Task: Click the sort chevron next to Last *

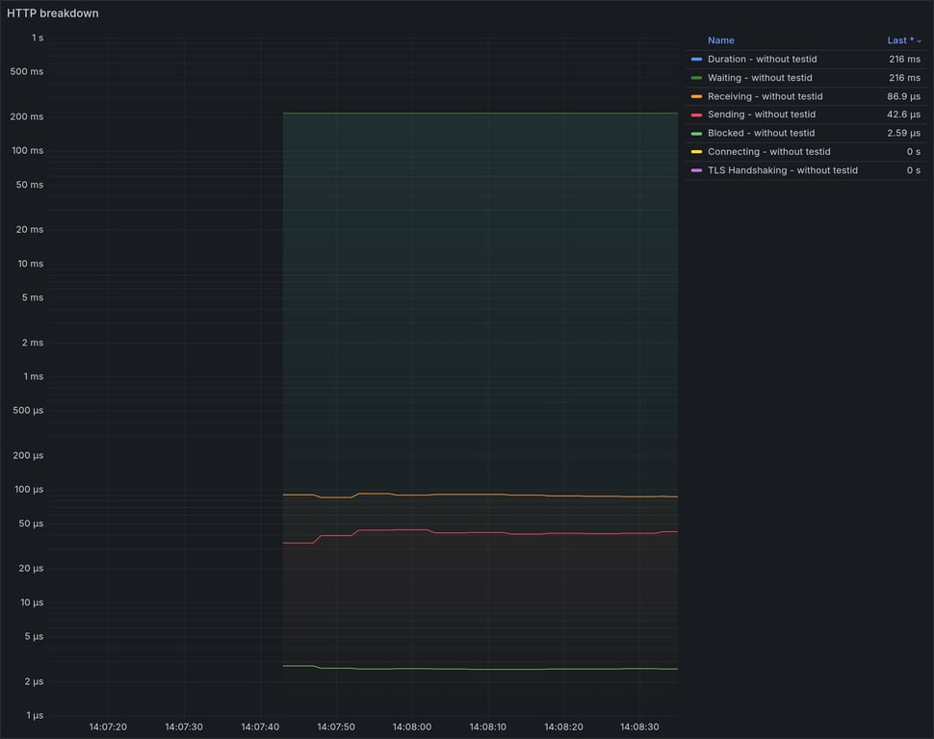Action: point(920,41)
